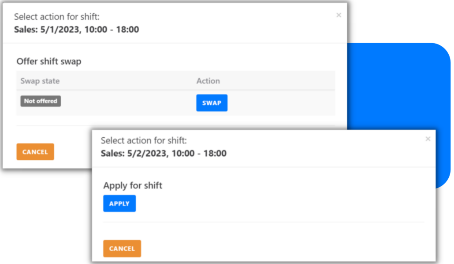Click the 'Sales: 5/2/2023, 10:00 - 18:00' title

tap(164, 154)
